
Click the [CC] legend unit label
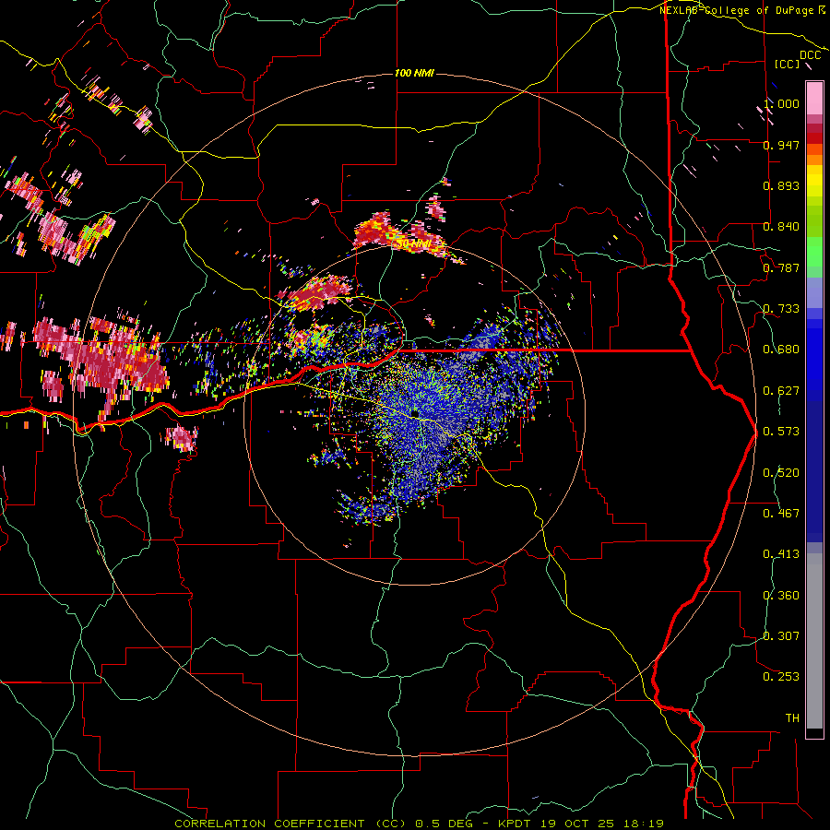787,64
